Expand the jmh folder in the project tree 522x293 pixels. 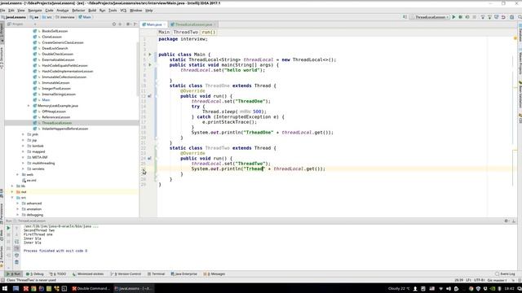pos(23,134)
